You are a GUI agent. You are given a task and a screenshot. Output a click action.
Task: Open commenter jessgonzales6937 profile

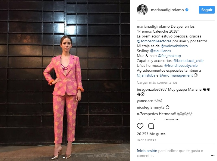tap(152, 90)
